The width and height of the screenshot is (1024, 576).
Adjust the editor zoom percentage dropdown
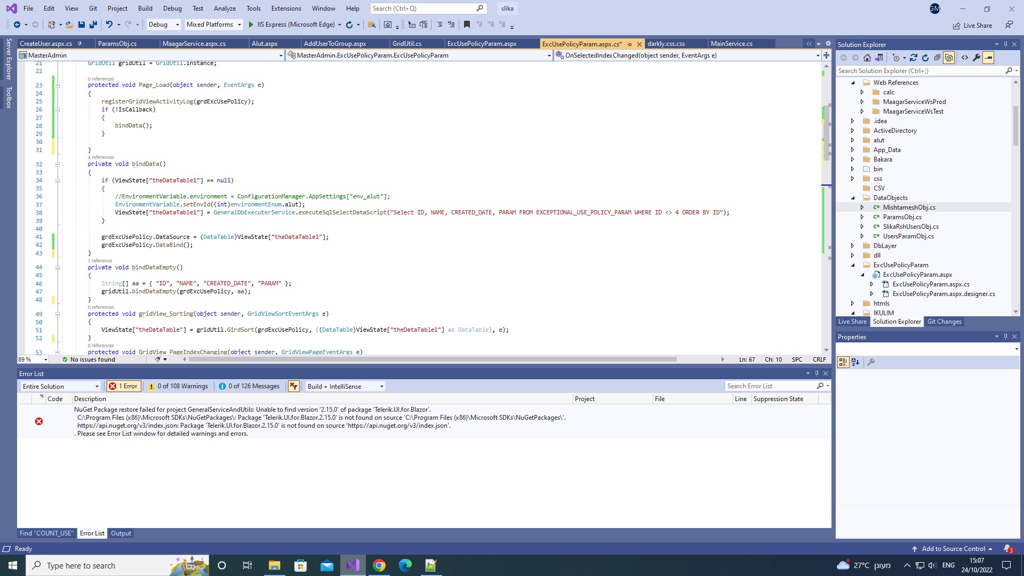32,359
